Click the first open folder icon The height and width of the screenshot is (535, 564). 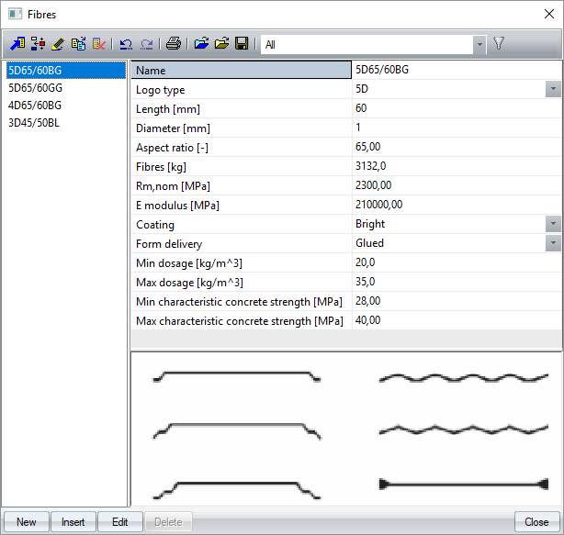tap(201, 43)
